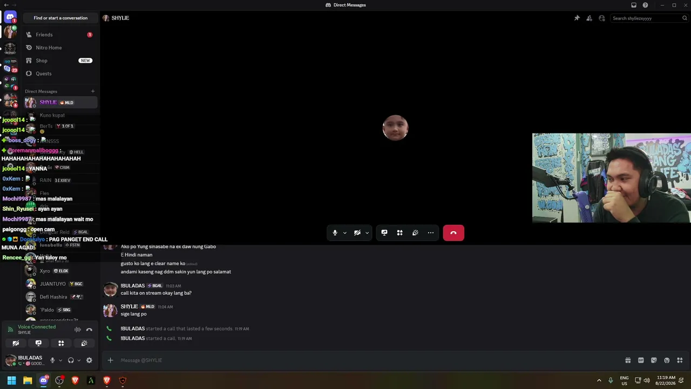Open File Explorer from taskbar

point(28,380)
